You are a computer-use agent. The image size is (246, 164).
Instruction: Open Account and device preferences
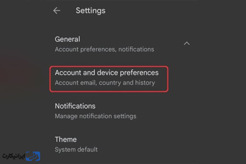109,79
